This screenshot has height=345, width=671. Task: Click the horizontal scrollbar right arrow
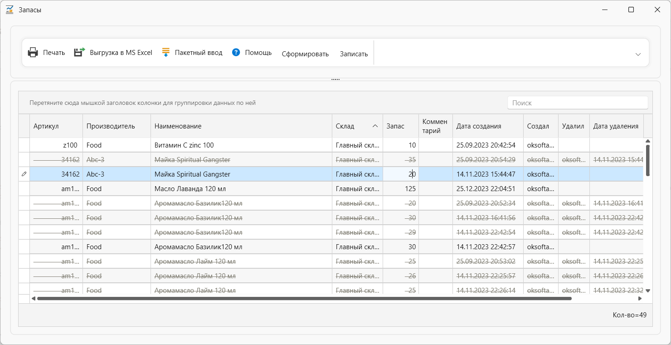tap(640, 299)
